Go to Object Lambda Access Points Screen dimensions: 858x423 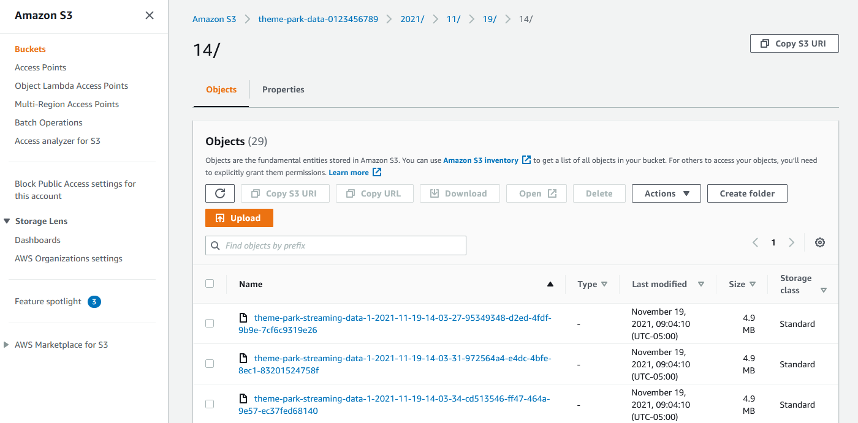[x=71, y=86]
